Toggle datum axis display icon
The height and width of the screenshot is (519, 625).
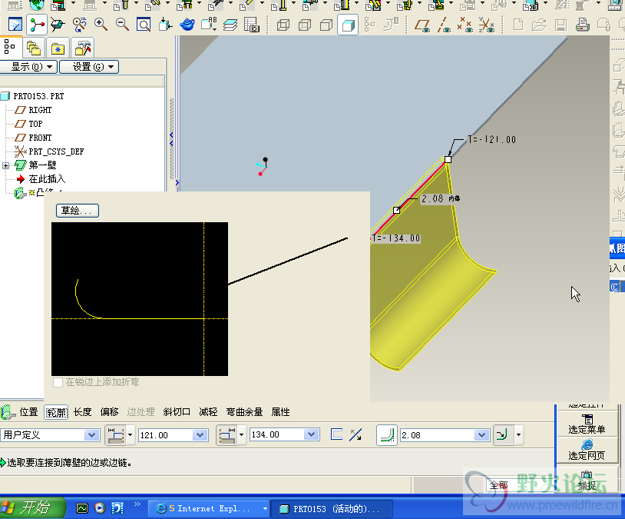443,25
